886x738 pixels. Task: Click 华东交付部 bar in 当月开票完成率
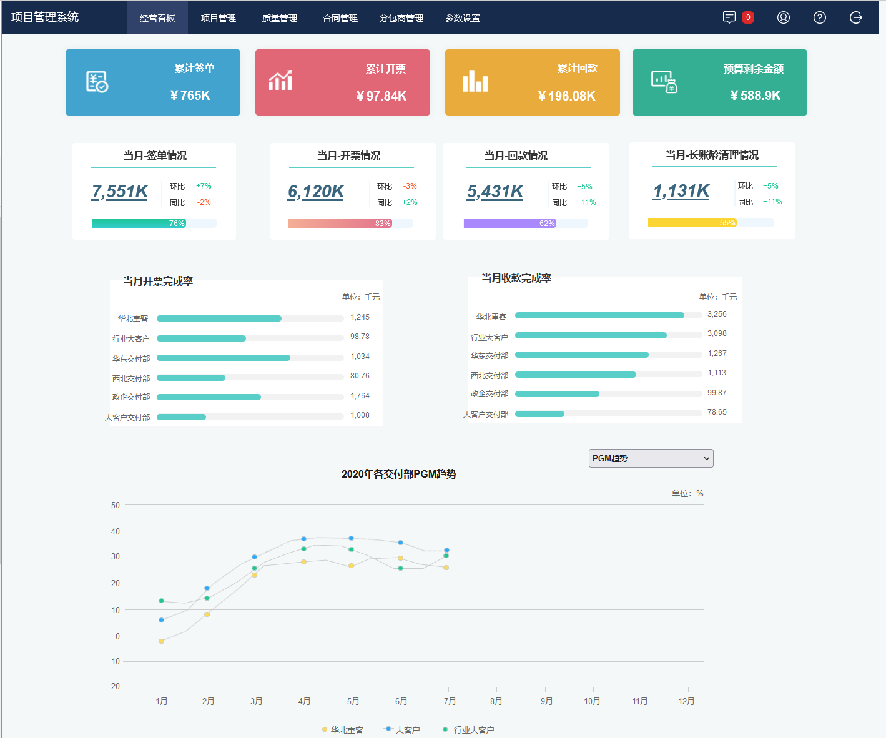[224, 358]
